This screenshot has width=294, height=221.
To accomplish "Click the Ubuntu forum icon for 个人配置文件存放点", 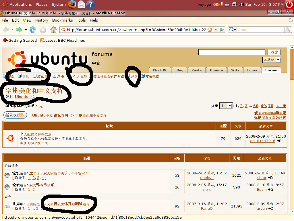I will point(10,138).
